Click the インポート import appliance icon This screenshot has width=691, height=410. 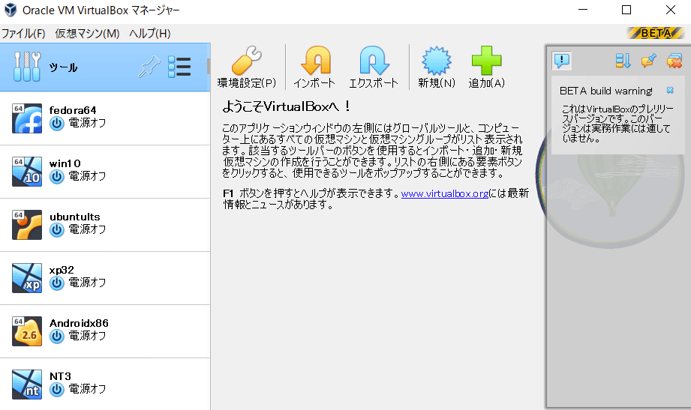coord(316,60)
